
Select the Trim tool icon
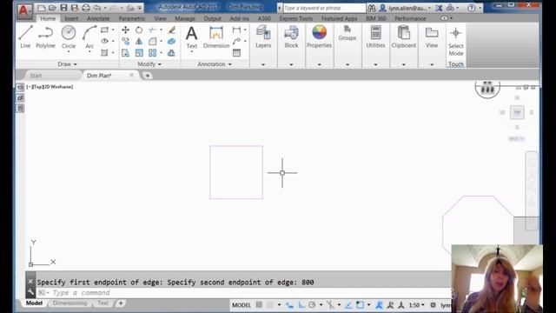(153, 30)
